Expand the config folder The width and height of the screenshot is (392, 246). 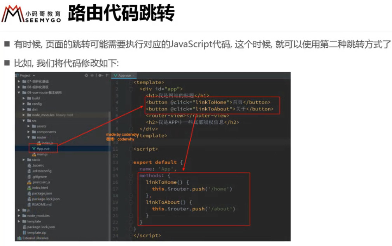coord(24,104)
